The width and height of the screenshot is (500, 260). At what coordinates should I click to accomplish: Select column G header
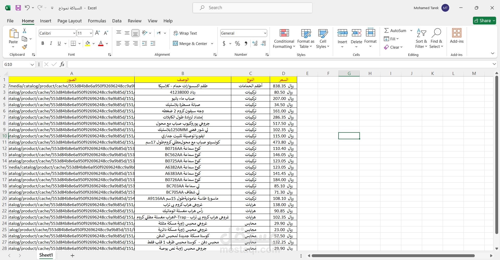[x=349, y=73]
